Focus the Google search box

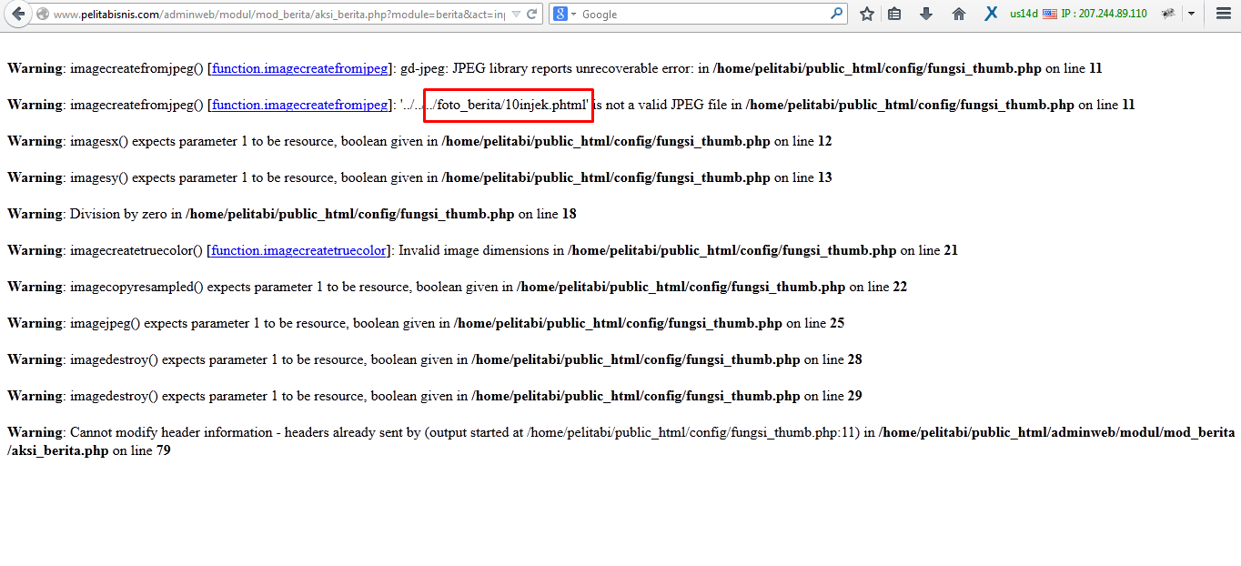(x=703, y=14)
